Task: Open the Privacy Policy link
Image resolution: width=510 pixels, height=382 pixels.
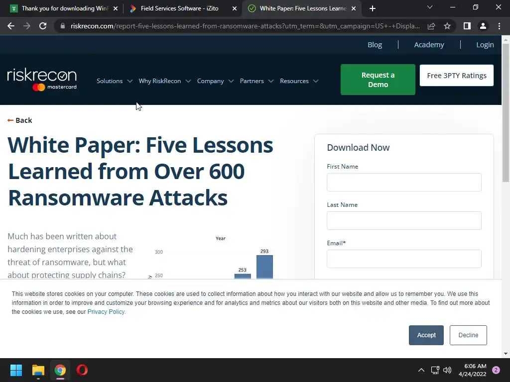Action: coord(106,312)
